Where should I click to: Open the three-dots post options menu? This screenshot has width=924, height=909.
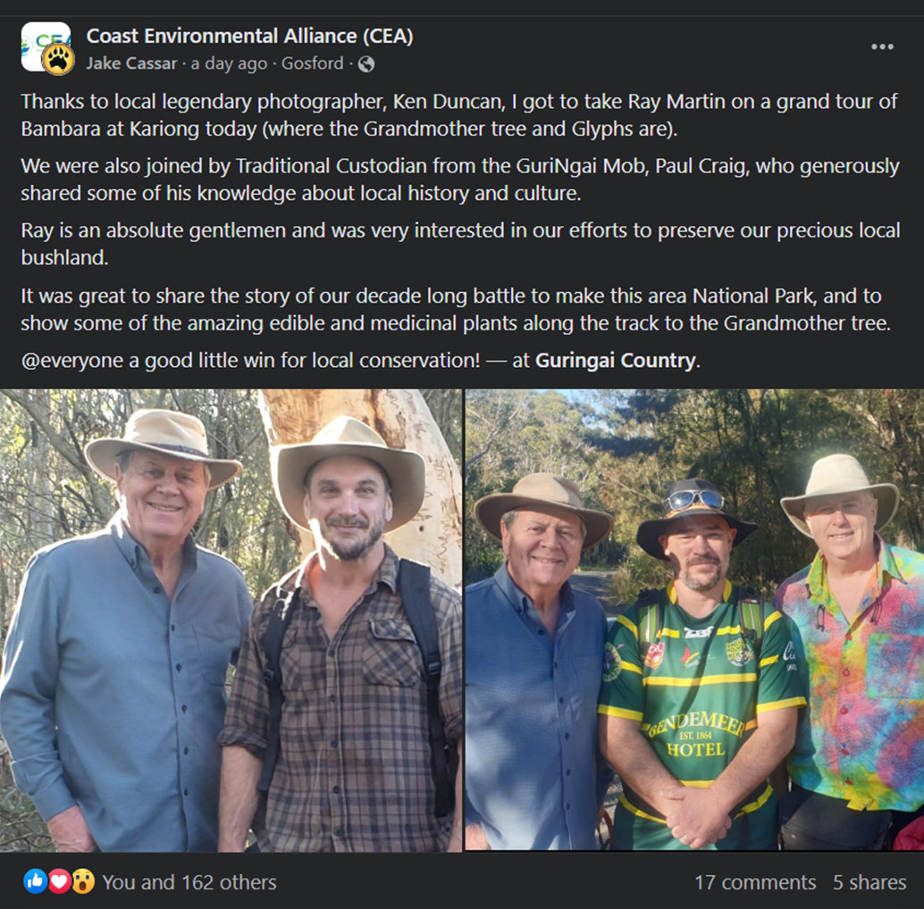tap(882, 47)
